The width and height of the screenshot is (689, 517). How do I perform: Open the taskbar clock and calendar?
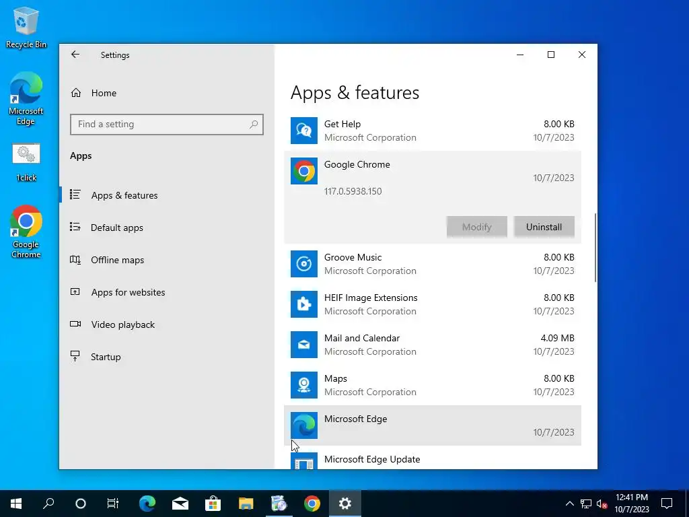pos(631,504)
